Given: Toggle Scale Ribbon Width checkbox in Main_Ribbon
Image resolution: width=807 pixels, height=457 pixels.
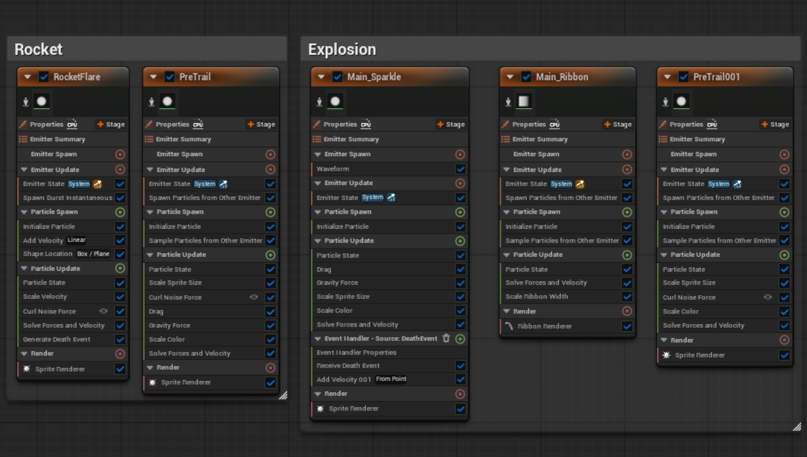Looking at the screenshot, I should coord(627,296).
